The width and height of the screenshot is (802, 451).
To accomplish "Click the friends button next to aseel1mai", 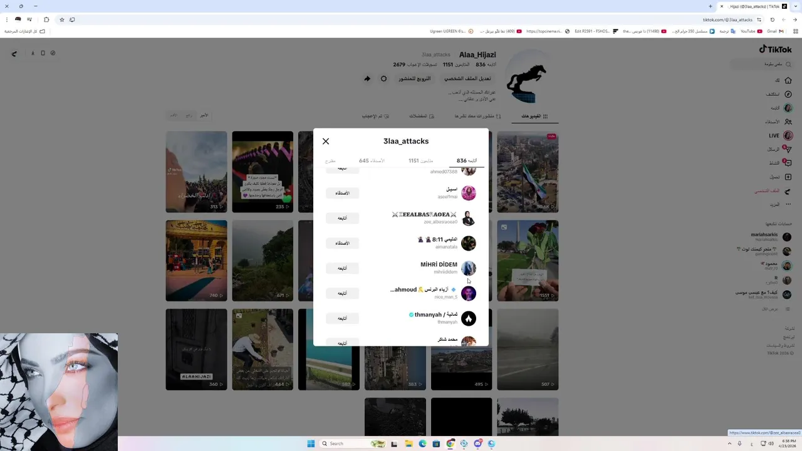I will pos(342,193).
